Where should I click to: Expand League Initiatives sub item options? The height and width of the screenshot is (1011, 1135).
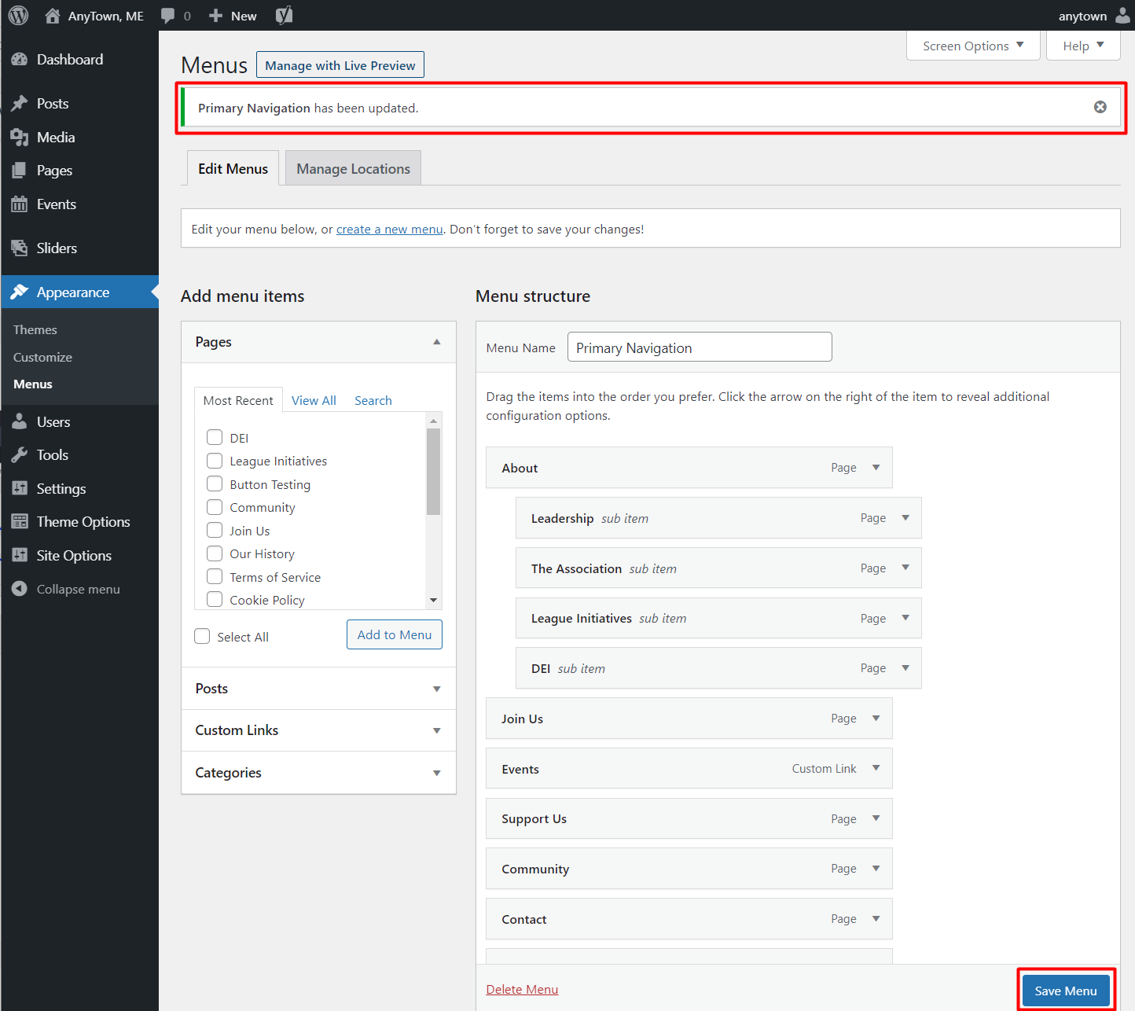(905, 618)
